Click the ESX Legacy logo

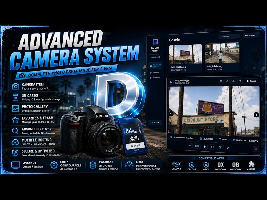pos(176,166)
